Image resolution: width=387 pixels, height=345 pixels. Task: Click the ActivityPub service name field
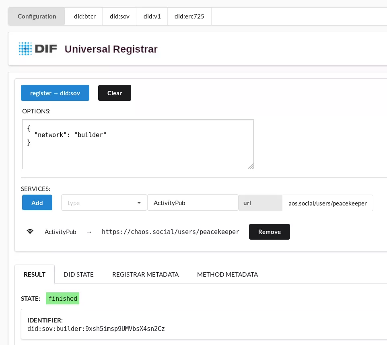(193, 203)
